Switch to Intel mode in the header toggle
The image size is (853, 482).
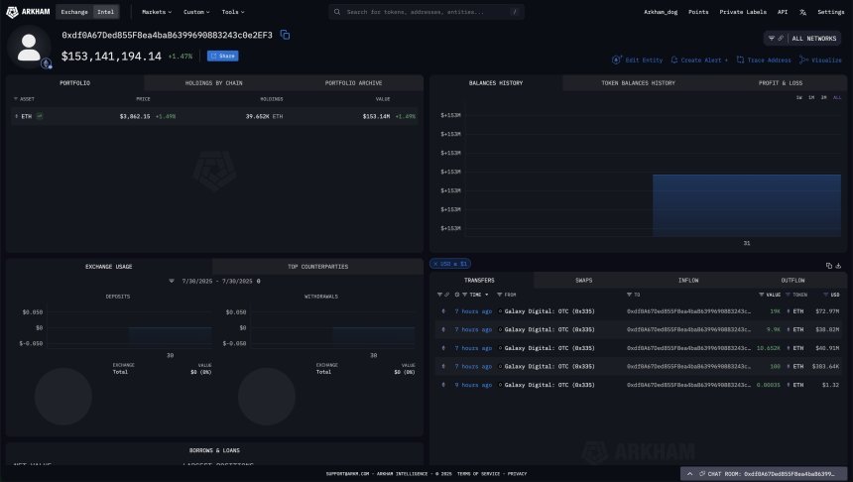105,12
